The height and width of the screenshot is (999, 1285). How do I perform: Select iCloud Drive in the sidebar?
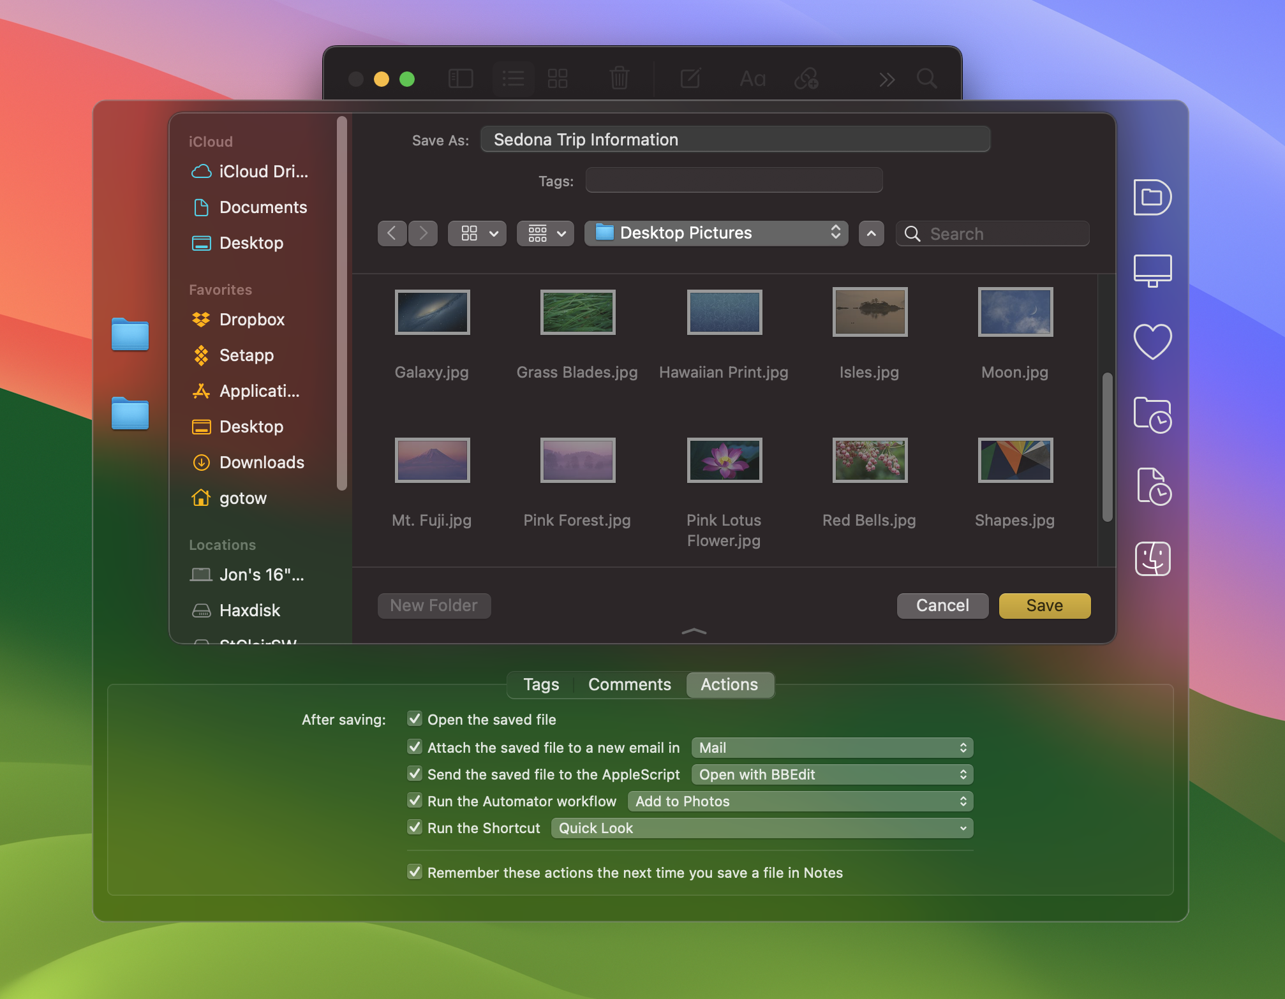[250, 172]
